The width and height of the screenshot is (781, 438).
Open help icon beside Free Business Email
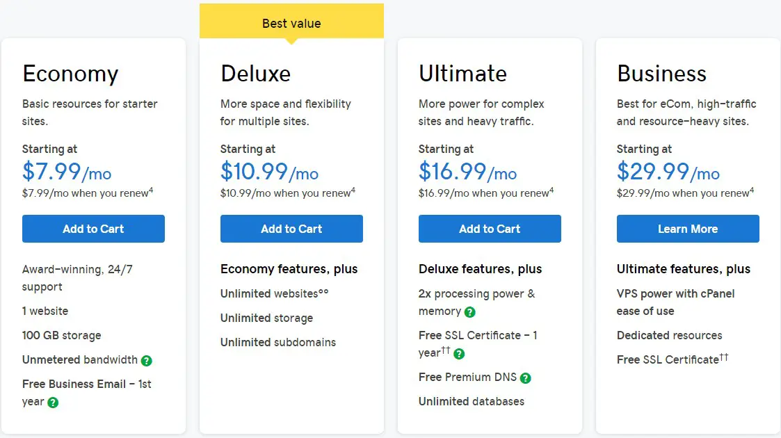(53, 403)
